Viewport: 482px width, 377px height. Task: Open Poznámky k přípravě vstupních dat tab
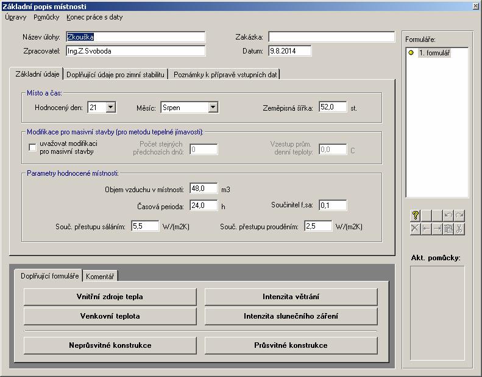coord(225,75)
